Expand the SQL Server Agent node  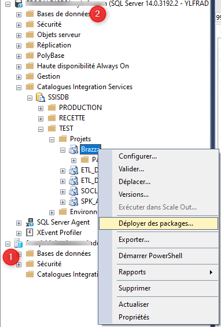point(19,223)
